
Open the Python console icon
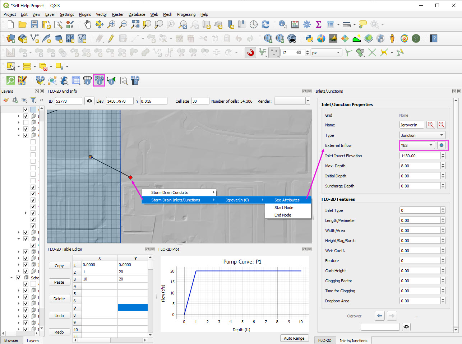[309, 38]
